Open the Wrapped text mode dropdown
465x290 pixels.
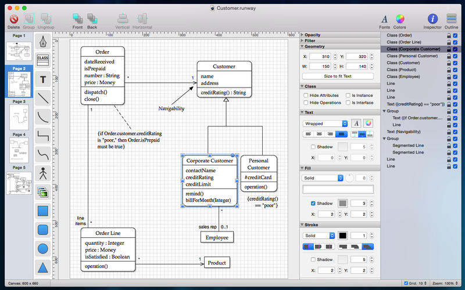325,124
